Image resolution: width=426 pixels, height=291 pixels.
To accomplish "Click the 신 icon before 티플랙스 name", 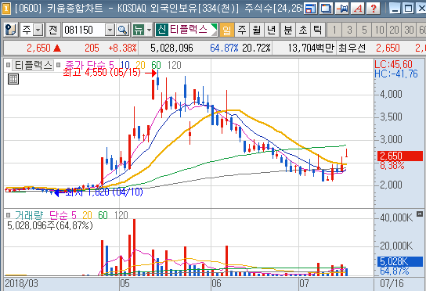I will 161,30.
